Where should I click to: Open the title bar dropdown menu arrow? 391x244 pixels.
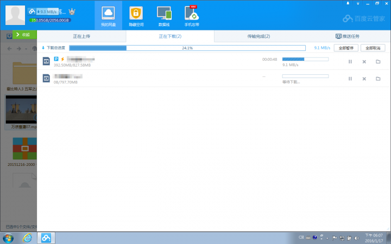pos(358,3)
